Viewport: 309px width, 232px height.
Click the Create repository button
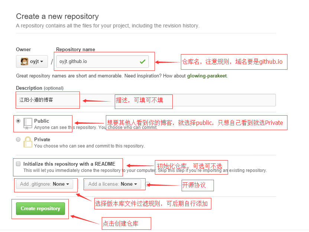(40, 209)
